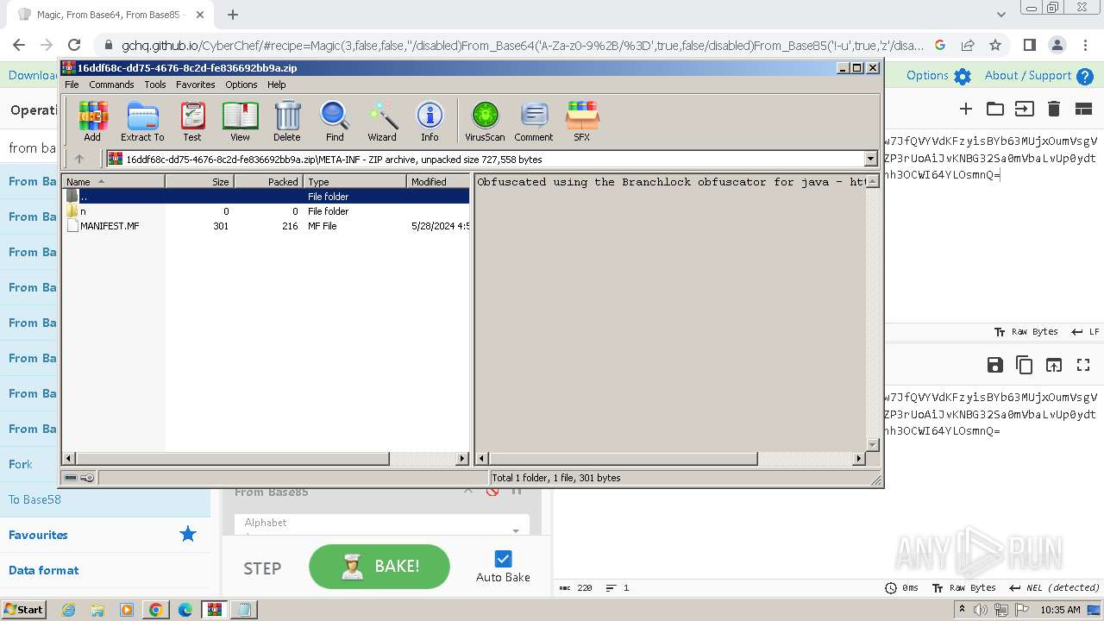Click open file as input icon in CyberChef

click(x=1024, y=109)
